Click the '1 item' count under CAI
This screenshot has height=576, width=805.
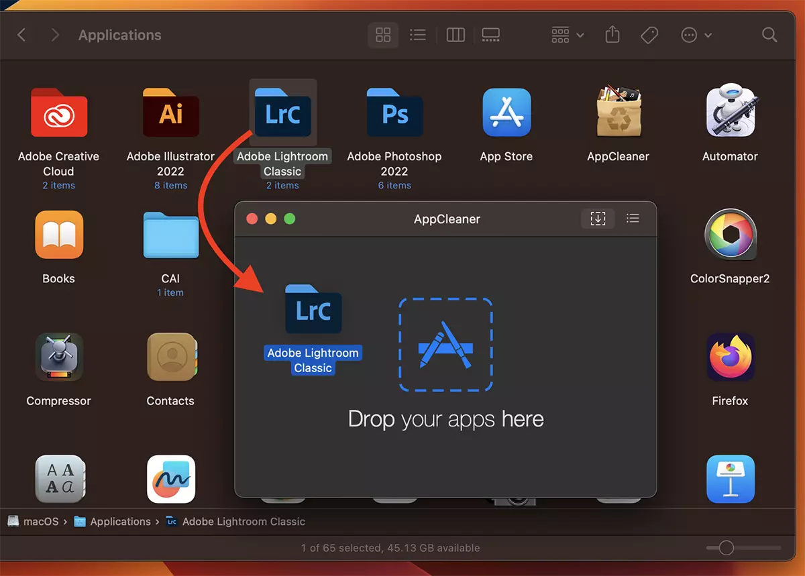pos(170,292)
